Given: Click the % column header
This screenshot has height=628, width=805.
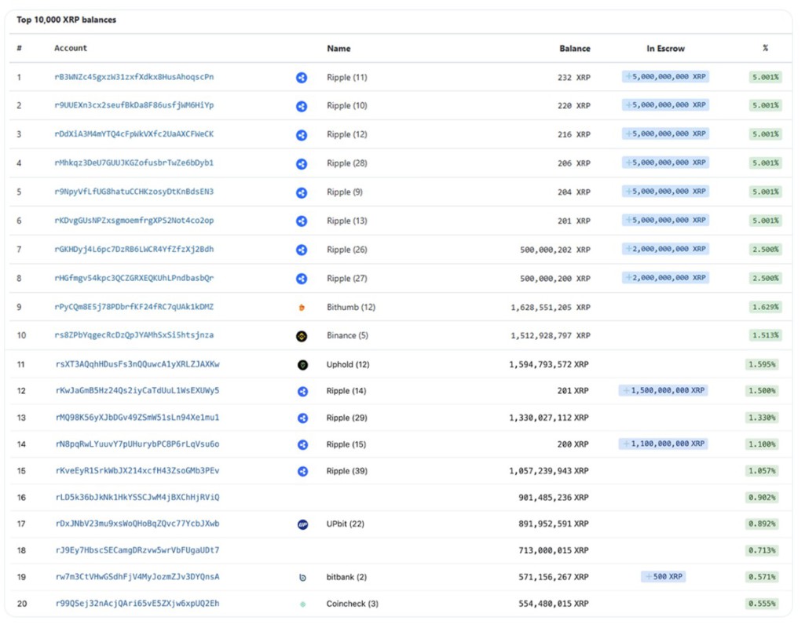Looking at the screenshot, I should coord(765,49).
